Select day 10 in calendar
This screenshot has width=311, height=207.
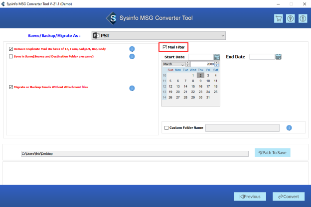[x=208, y=81]
